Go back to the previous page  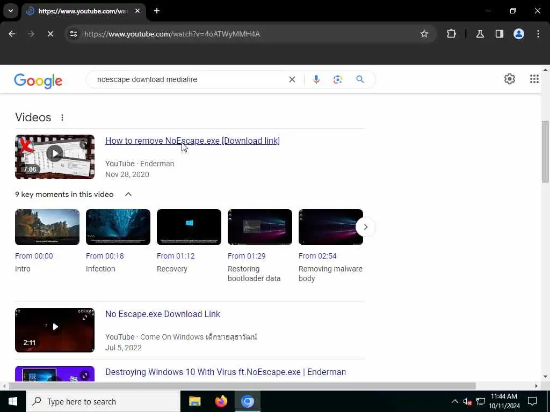click(x=12, y=34)
